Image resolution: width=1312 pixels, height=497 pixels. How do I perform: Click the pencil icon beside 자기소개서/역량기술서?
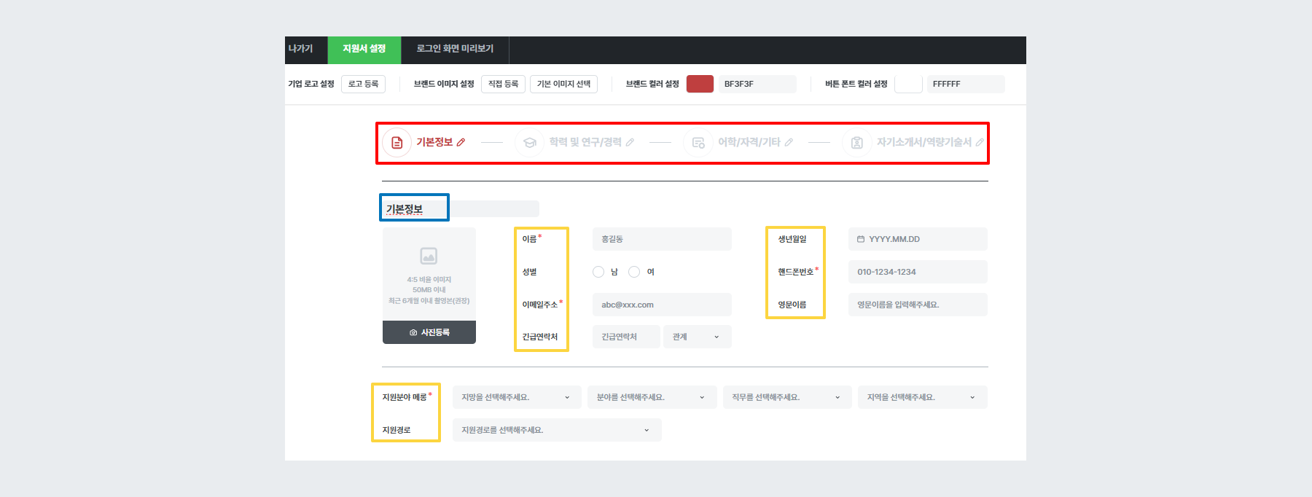pos(980,142)
